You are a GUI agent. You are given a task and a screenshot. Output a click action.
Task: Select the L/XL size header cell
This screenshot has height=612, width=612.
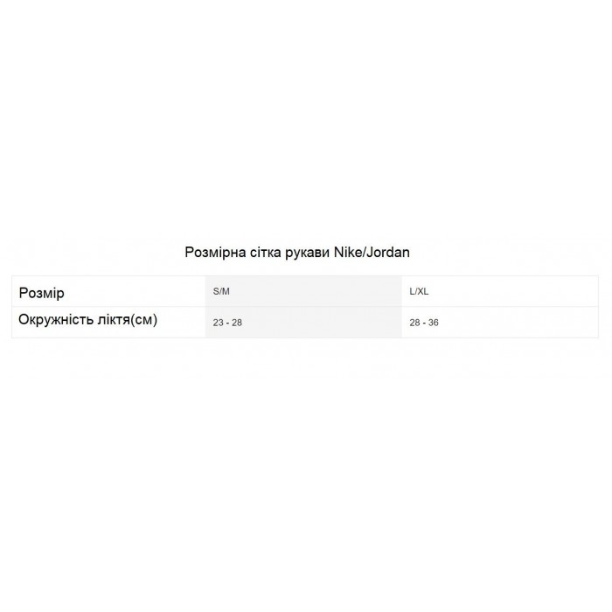point(500,291)
